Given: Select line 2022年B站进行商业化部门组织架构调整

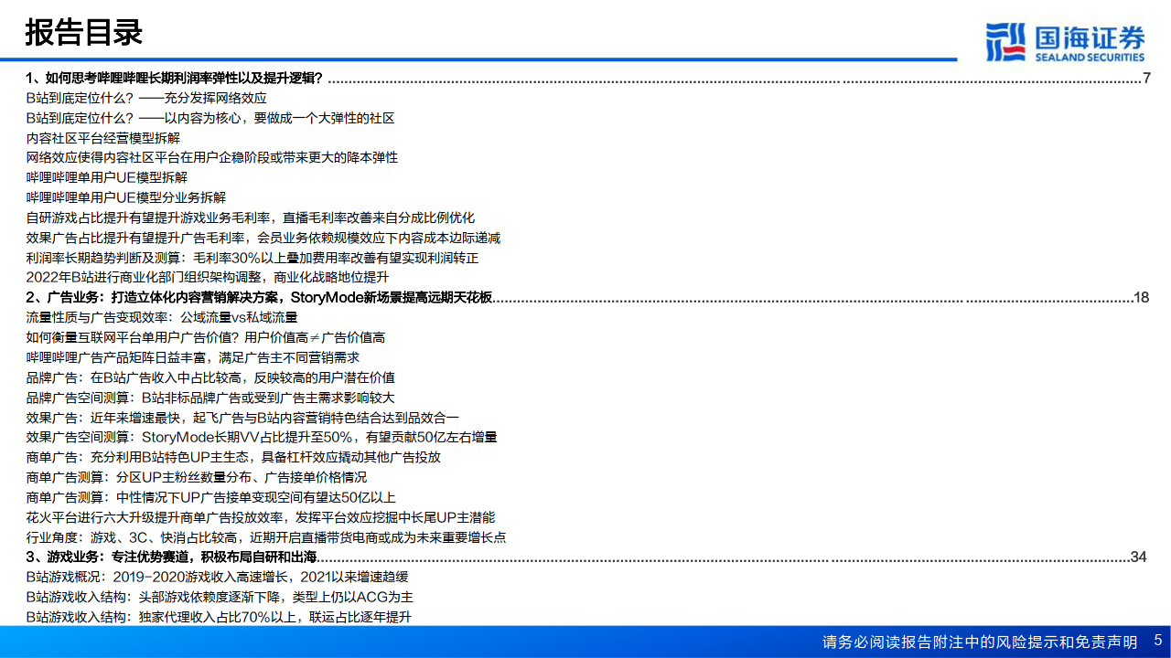Looking at the screenshot, I should pyautogui.click(x=208, y=277).
